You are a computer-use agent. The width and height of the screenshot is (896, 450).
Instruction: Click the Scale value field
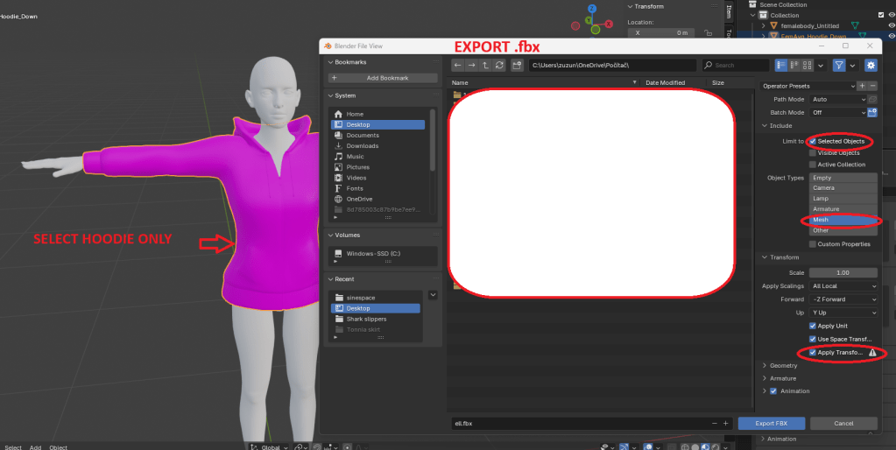coord(843,273)
